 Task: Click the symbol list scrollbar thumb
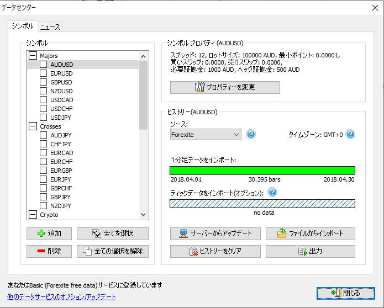[x=144, y=95]
